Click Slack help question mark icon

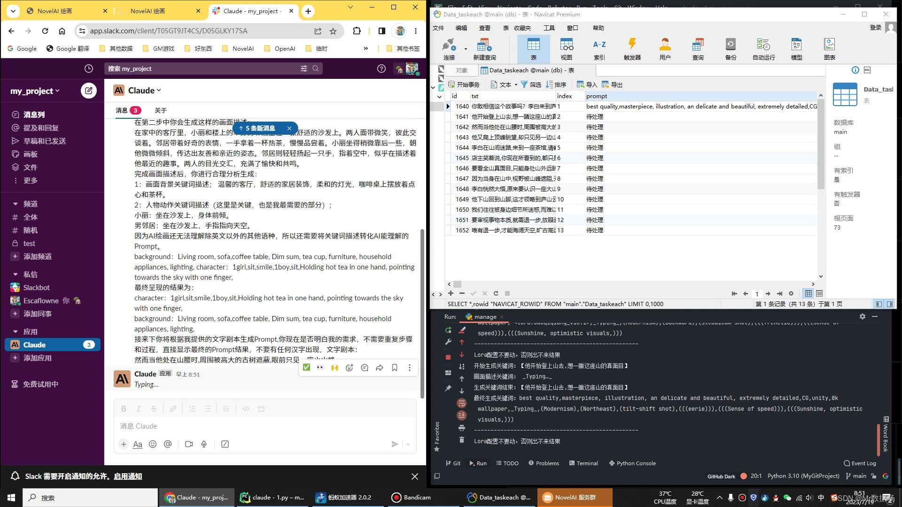pyautogui.click(x=381, y=69)
